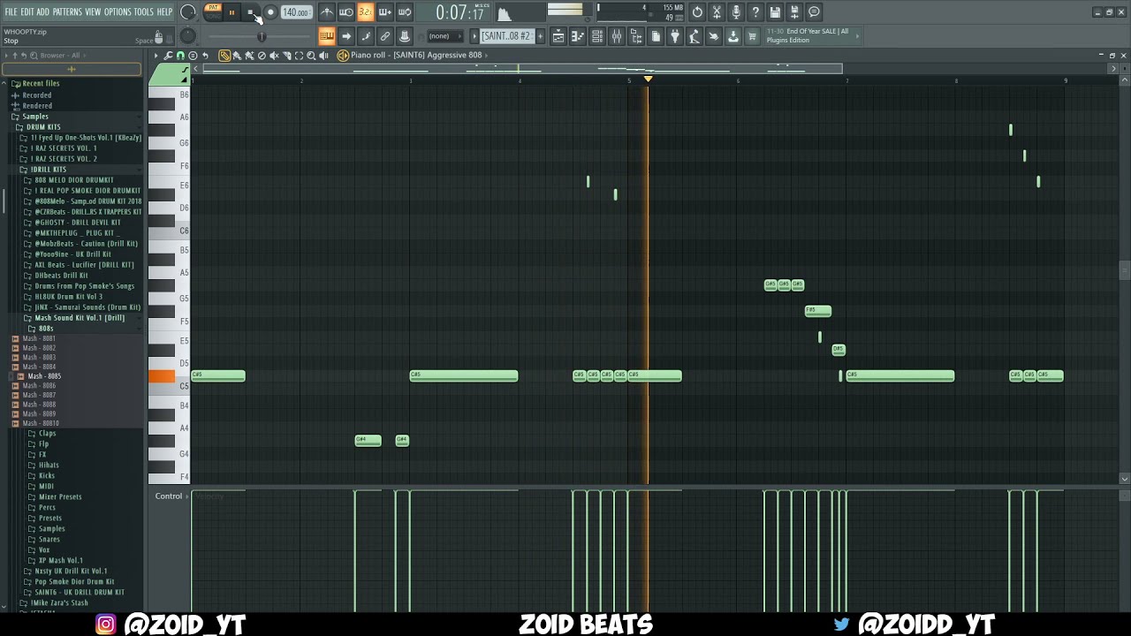Open the project picker files icon
This screenshot has width=1131, height=636.
656,36
